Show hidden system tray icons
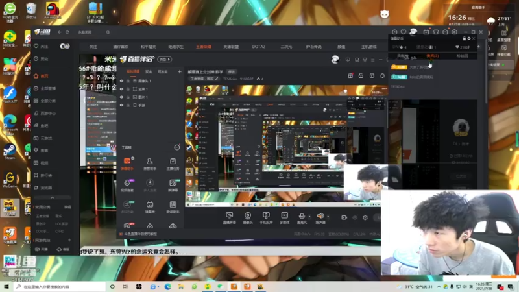This screenshot has height=292, width=519. [x=439, y=287]
